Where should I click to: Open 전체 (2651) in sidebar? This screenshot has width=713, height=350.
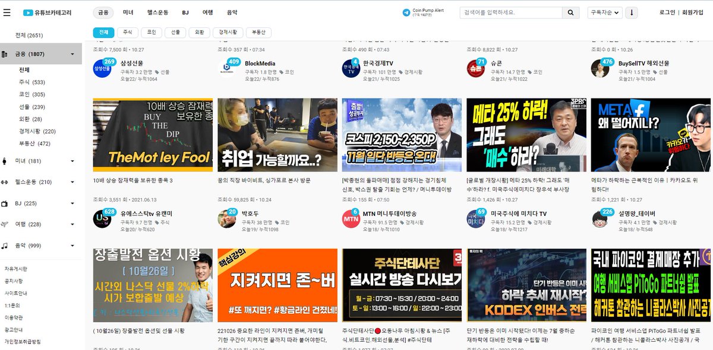[29, 36]
